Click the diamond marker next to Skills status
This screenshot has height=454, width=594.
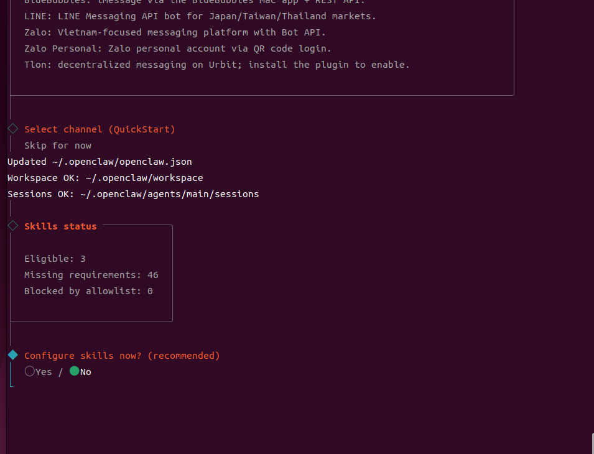12,226
